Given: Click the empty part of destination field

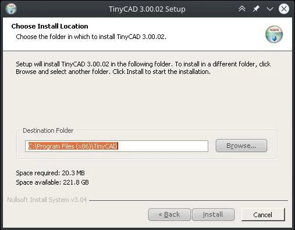Looking at the screenshot, I should [x=163, y=146].
